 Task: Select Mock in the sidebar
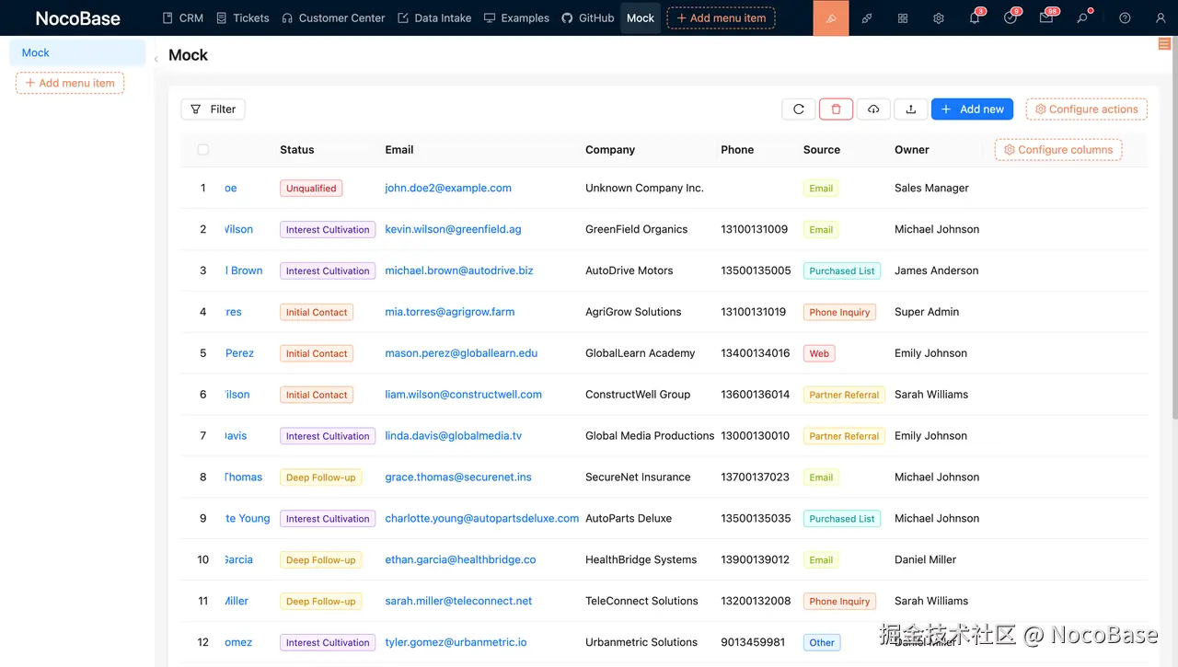pyautogui.click(x=77, y=52)
